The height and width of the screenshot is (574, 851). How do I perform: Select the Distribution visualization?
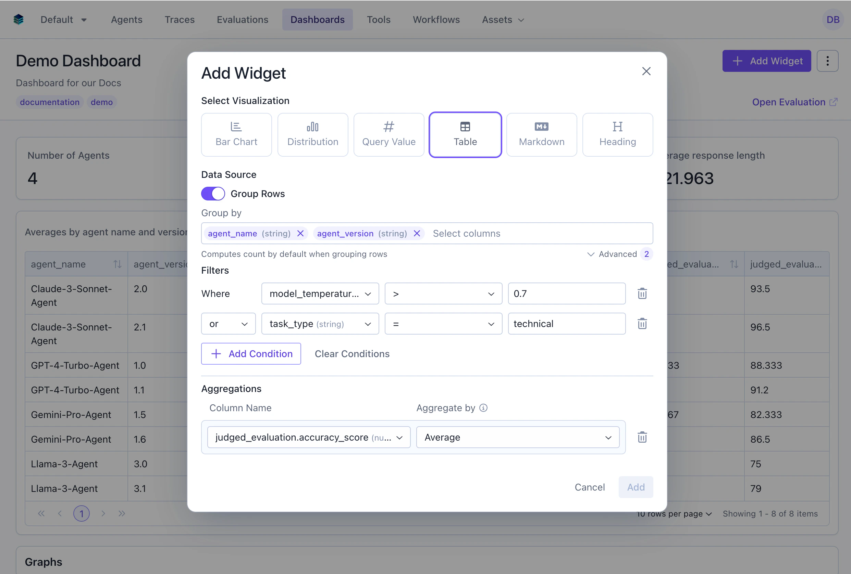[312, 134]
